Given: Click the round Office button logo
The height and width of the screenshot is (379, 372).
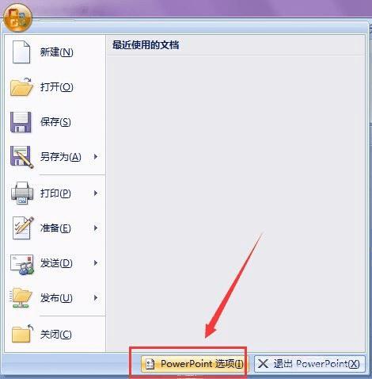Looking at the screenshot, I should pos(18,18).
